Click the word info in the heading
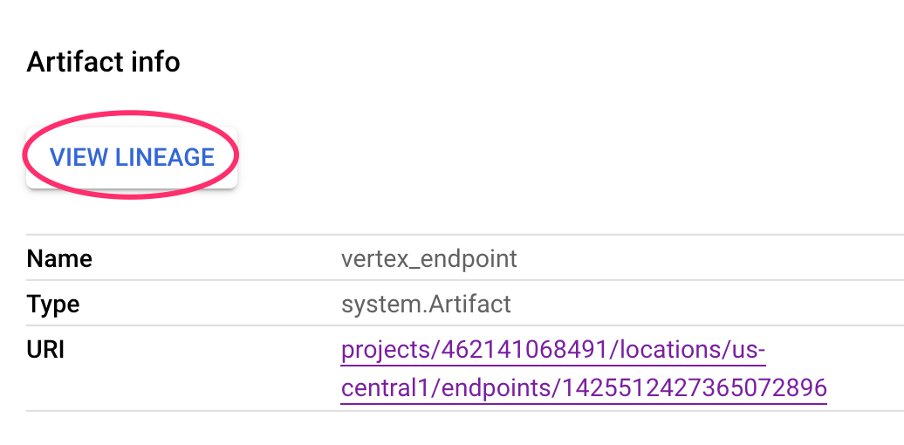This screenshot has height=445, width=904. point(155,62)
